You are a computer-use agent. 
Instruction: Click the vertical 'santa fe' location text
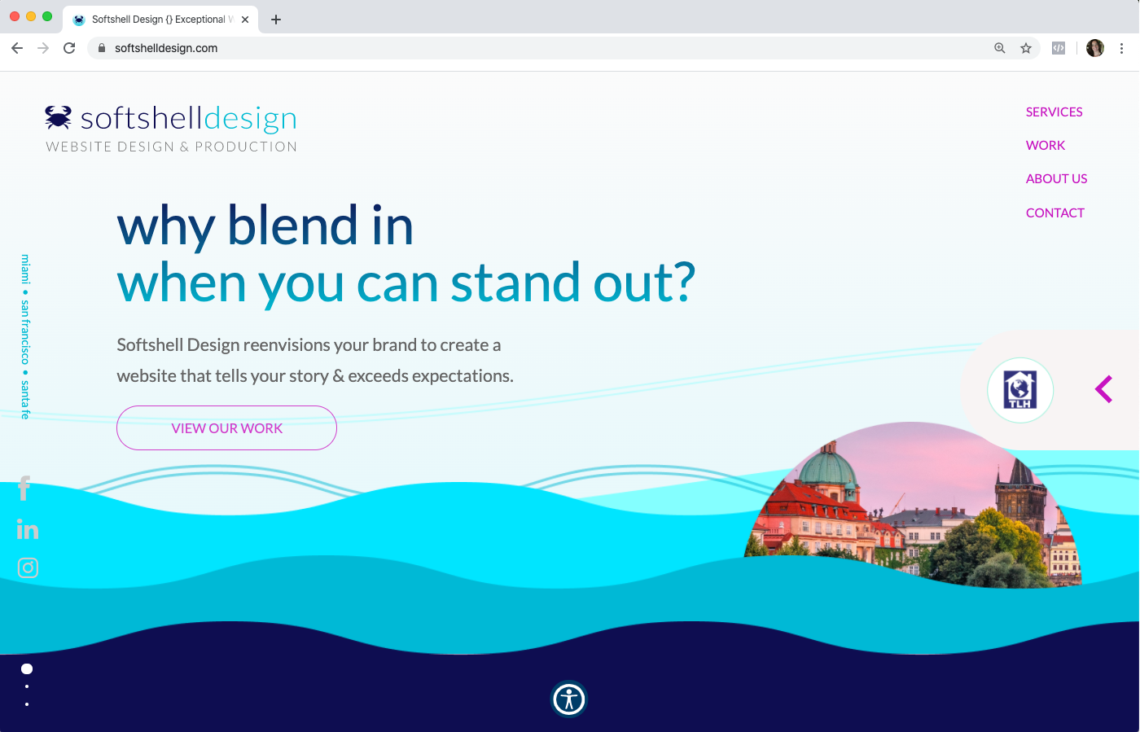pyautogui.click(x=25, y=400)
